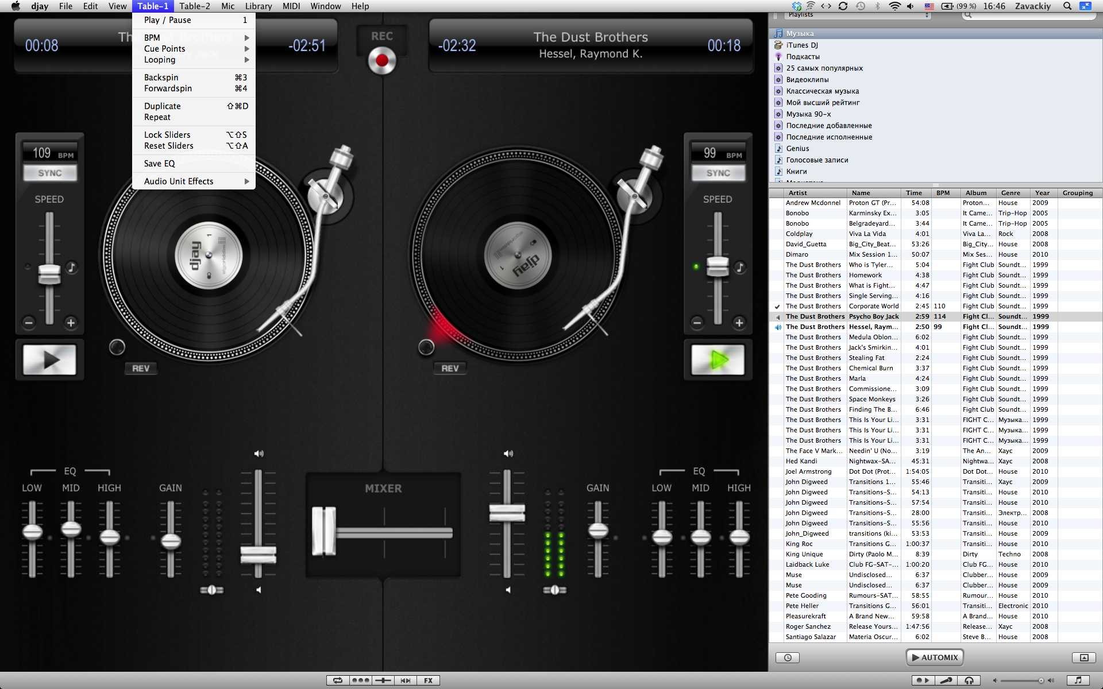Select the track Viva La Vida by Coldplay

[936, 234]
